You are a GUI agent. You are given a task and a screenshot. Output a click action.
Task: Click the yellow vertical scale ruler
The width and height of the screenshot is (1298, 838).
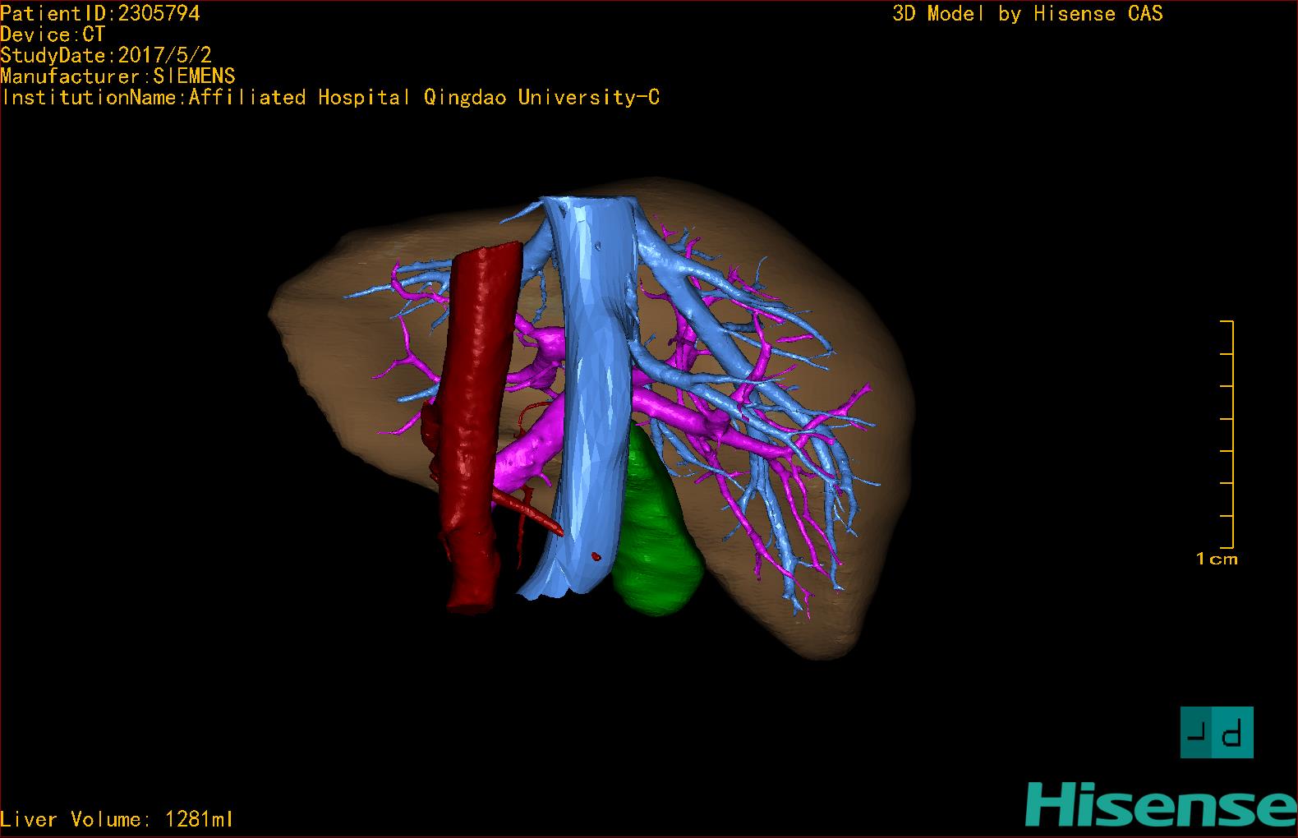point(1232,434)
